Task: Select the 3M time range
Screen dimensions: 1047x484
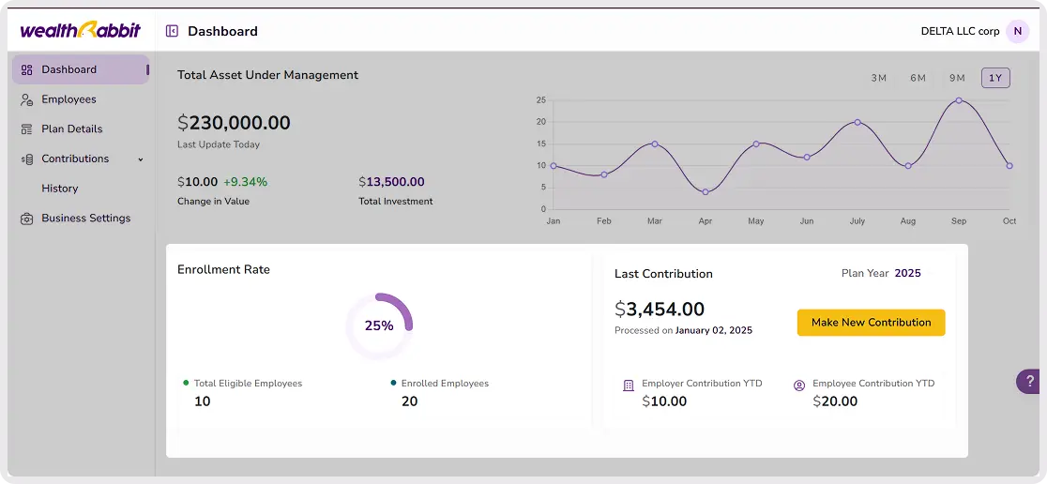Action: tap(879, 78)
